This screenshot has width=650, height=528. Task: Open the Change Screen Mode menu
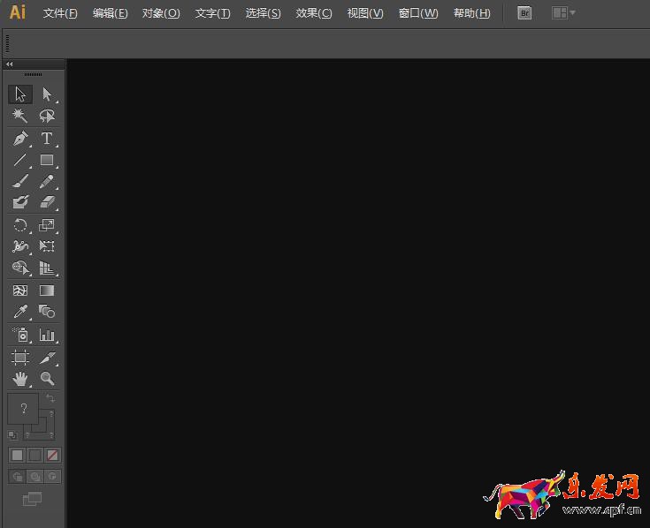tap(32, 500)
